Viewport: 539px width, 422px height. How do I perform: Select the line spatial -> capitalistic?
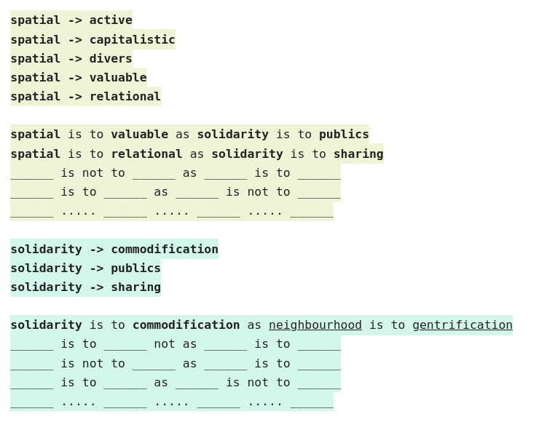tap(93, 39)
